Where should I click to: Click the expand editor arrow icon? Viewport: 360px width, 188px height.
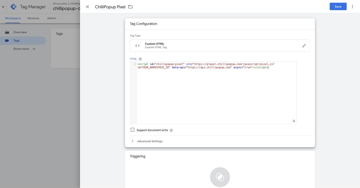tap(294, 121)
